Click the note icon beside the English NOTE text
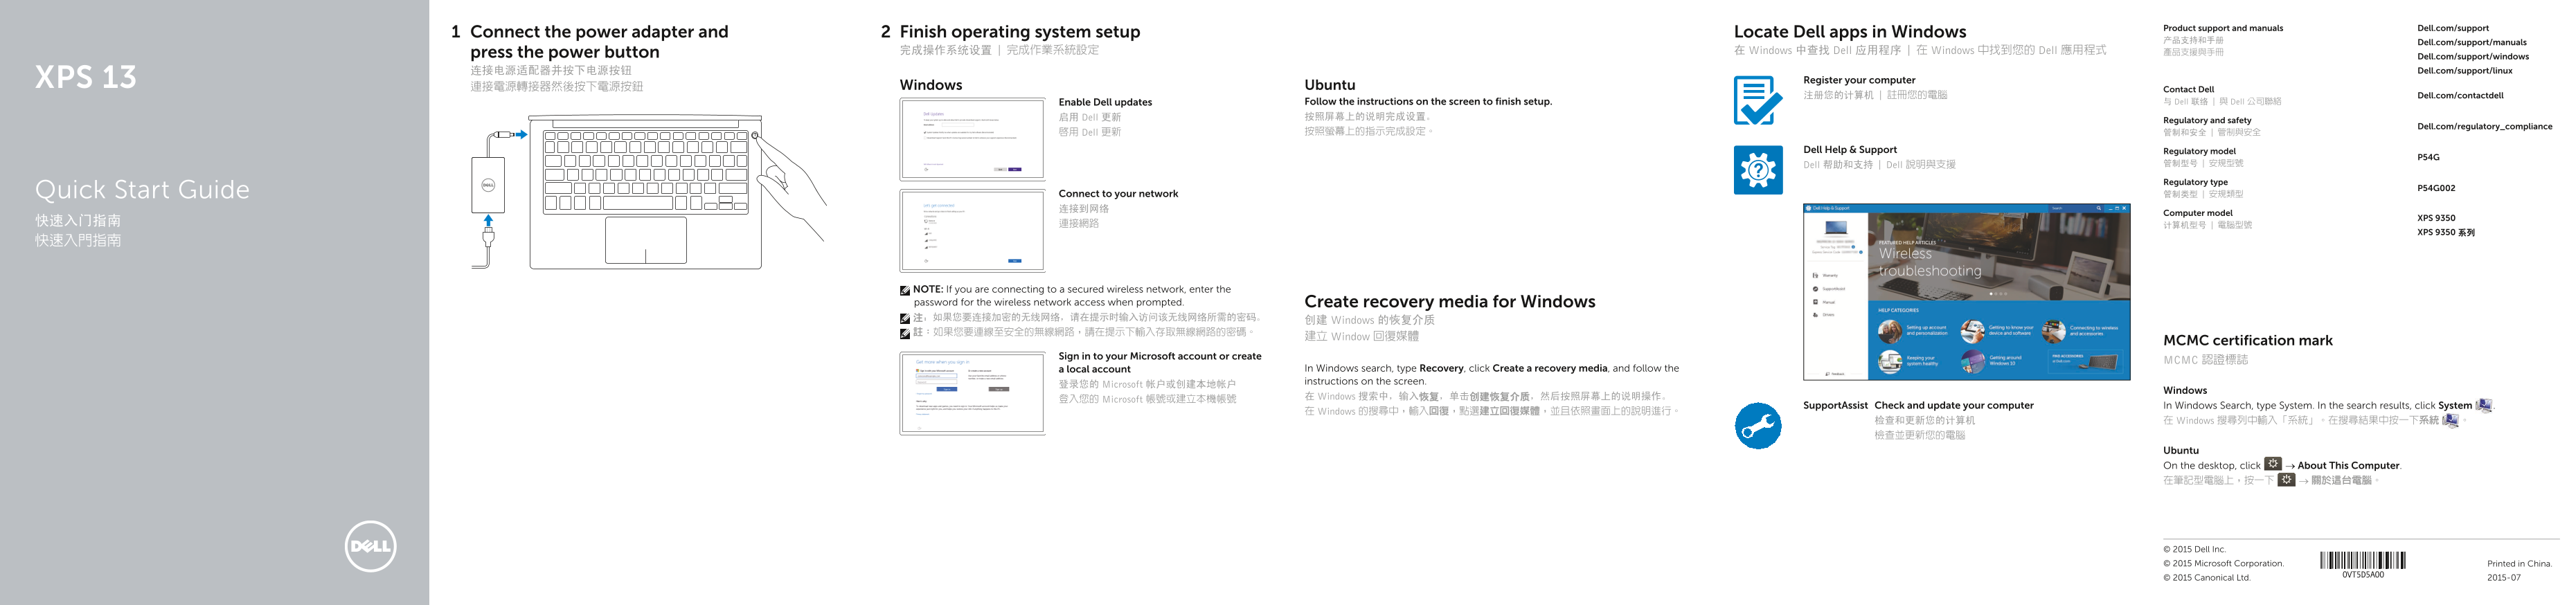 [904, 290]
